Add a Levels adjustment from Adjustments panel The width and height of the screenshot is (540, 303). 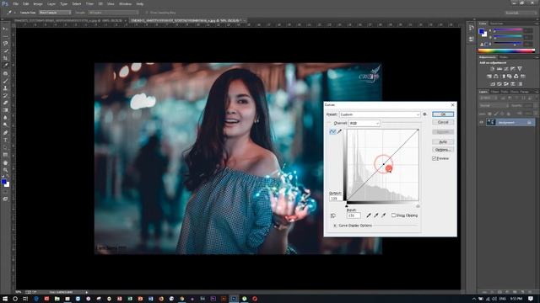click(499, 69)
